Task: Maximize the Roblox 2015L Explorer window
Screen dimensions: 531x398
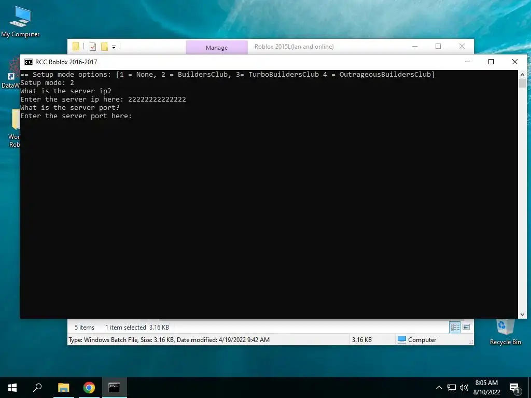Action: click(x=438, y=46)
